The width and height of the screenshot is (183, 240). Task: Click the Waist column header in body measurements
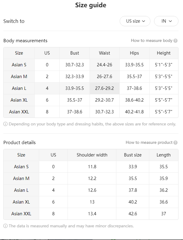pyautogui.click(x=105, y=53)
